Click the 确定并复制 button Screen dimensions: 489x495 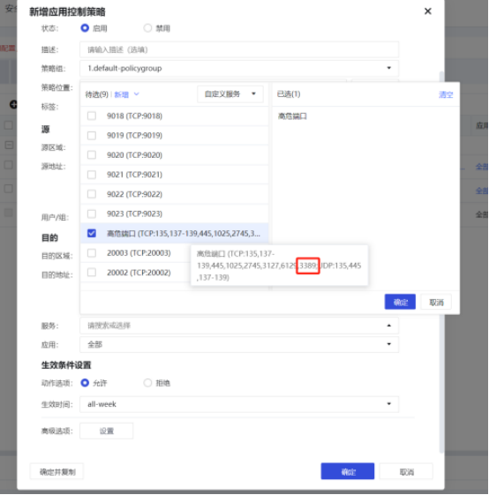(57, 472)
